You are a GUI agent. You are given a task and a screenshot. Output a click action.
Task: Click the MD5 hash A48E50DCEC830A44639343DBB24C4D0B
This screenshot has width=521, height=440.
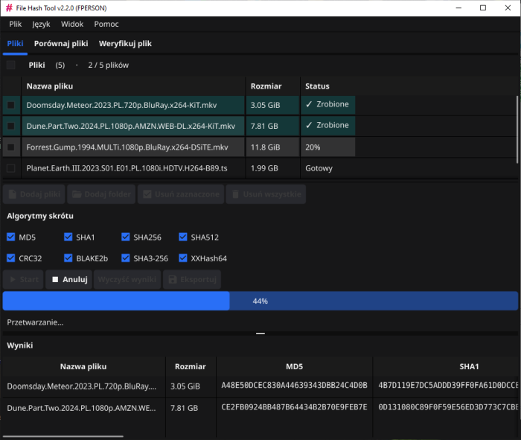pyautogui.click(x=295, y=385)
